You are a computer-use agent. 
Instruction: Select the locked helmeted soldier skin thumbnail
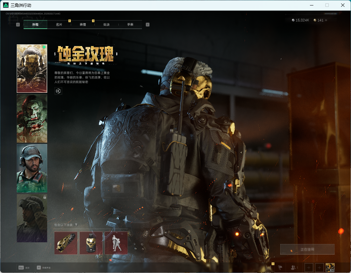[32, 218]
